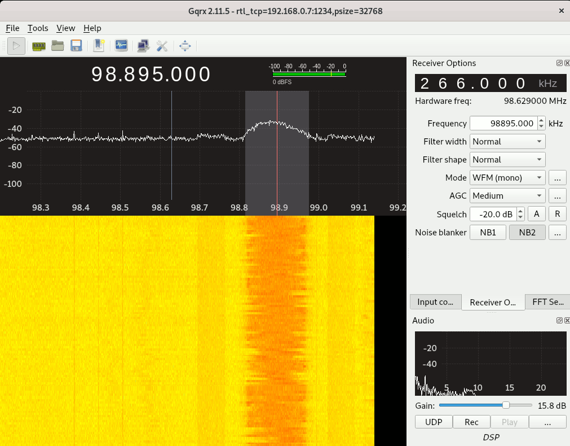This screenshot has width=570, height=446.
Task: Open the remote control network icon
Action: click(143, 46)
